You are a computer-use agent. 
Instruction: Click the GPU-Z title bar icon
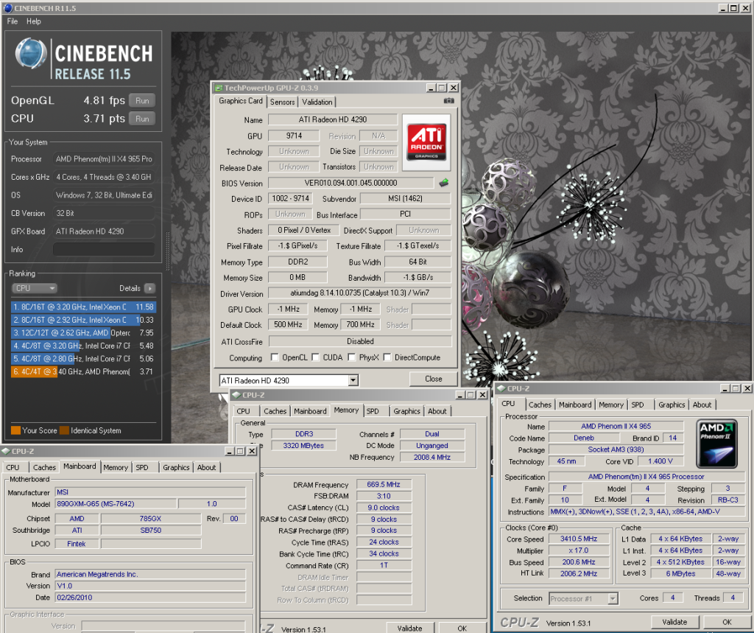coord(218,87)
